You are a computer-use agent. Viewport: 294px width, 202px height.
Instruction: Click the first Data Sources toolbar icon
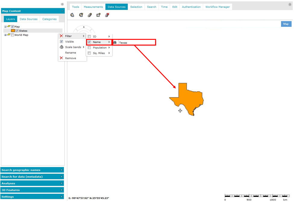click(72, 15)
